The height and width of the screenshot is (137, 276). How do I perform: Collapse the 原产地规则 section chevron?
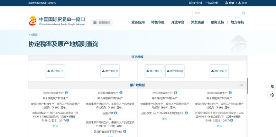pyautogui.click(x=241, y=85)
